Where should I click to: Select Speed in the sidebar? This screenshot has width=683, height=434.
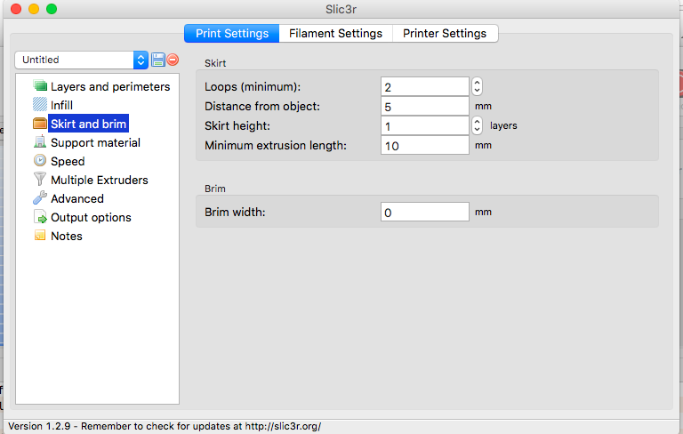click(68, 161)
